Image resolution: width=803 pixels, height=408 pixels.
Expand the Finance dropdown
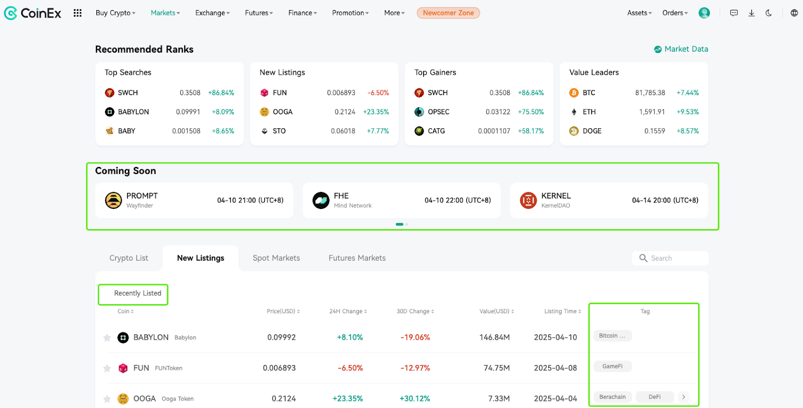click(x=303, y=13)
